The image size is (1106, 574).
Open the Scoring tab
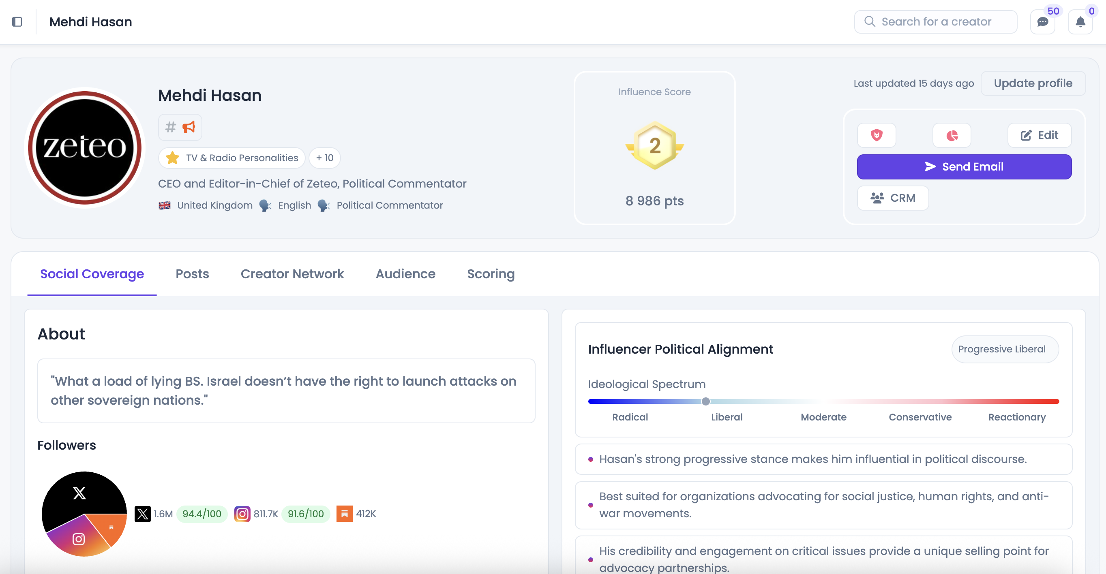(491, 274)
